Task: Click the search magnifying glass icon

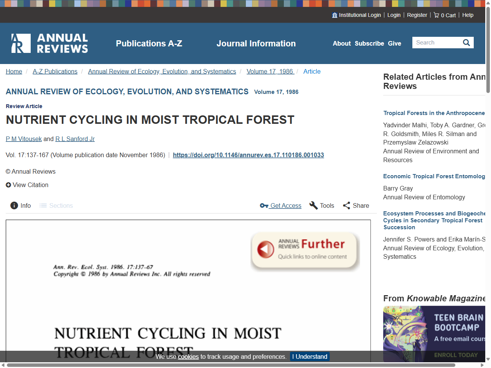Action: coord(466,42)
